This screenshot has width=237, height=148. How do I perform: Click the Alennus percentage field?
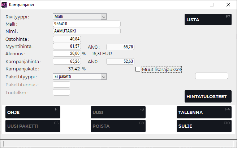coord(67,53)
